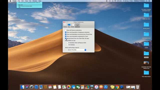Open the Help menu
Image resolution: width=160 pixels, height=90 pixels.
coord(40,1)
